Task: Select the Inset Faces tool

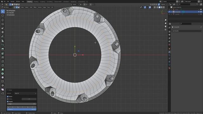Action: pyautogui.click(x=3, y=54)
